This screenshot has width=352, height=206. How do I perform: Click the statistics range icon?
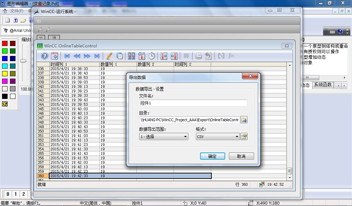(221, 56)
